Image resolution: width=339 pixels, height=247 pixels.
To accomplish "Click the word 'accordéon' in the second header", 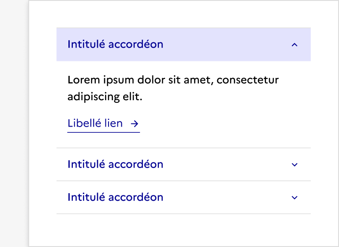I will [136, 165].
